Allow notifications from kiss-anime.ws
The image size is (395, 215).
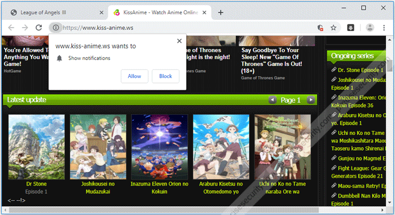(134, 76)
